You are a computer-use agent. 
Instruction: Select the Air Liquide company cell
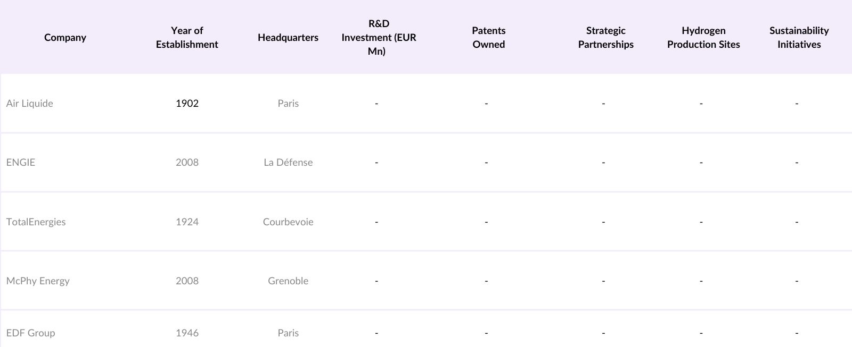point(30,103)
